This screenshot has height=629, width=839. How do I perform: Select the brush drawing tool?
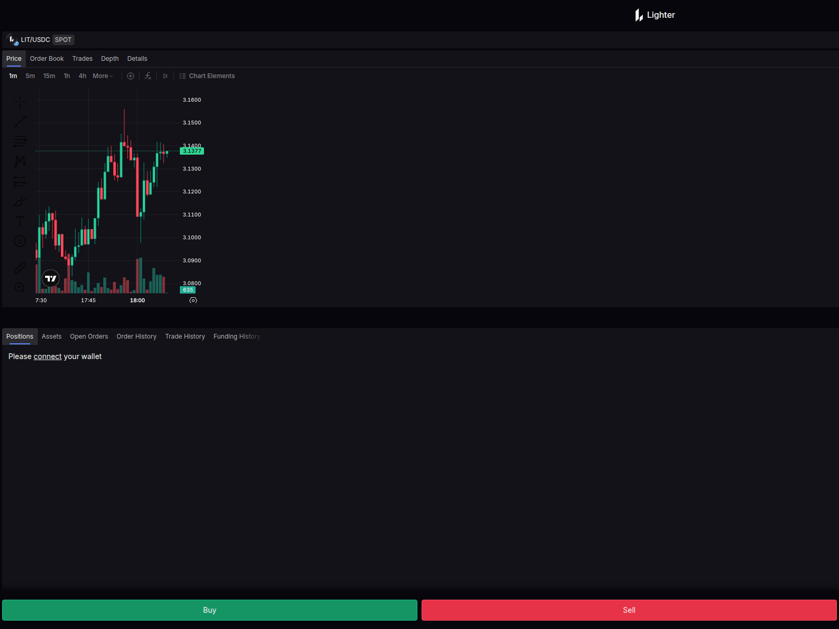(20, 201)
